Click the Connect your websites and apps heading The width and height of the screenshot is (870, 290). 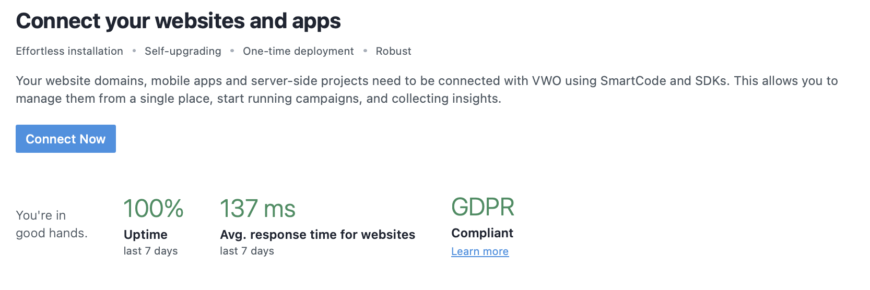178,21
